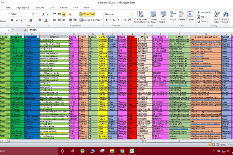
Task: Open Conditional Formatting menu
Action: (140, 17)
